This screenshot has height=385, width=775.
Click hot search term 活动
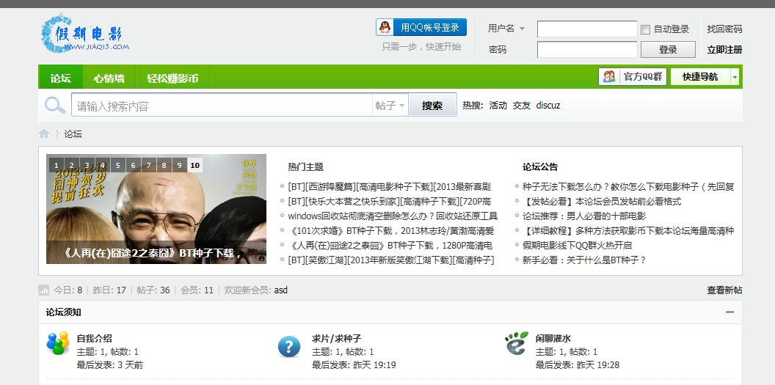(x=498, y=105)
